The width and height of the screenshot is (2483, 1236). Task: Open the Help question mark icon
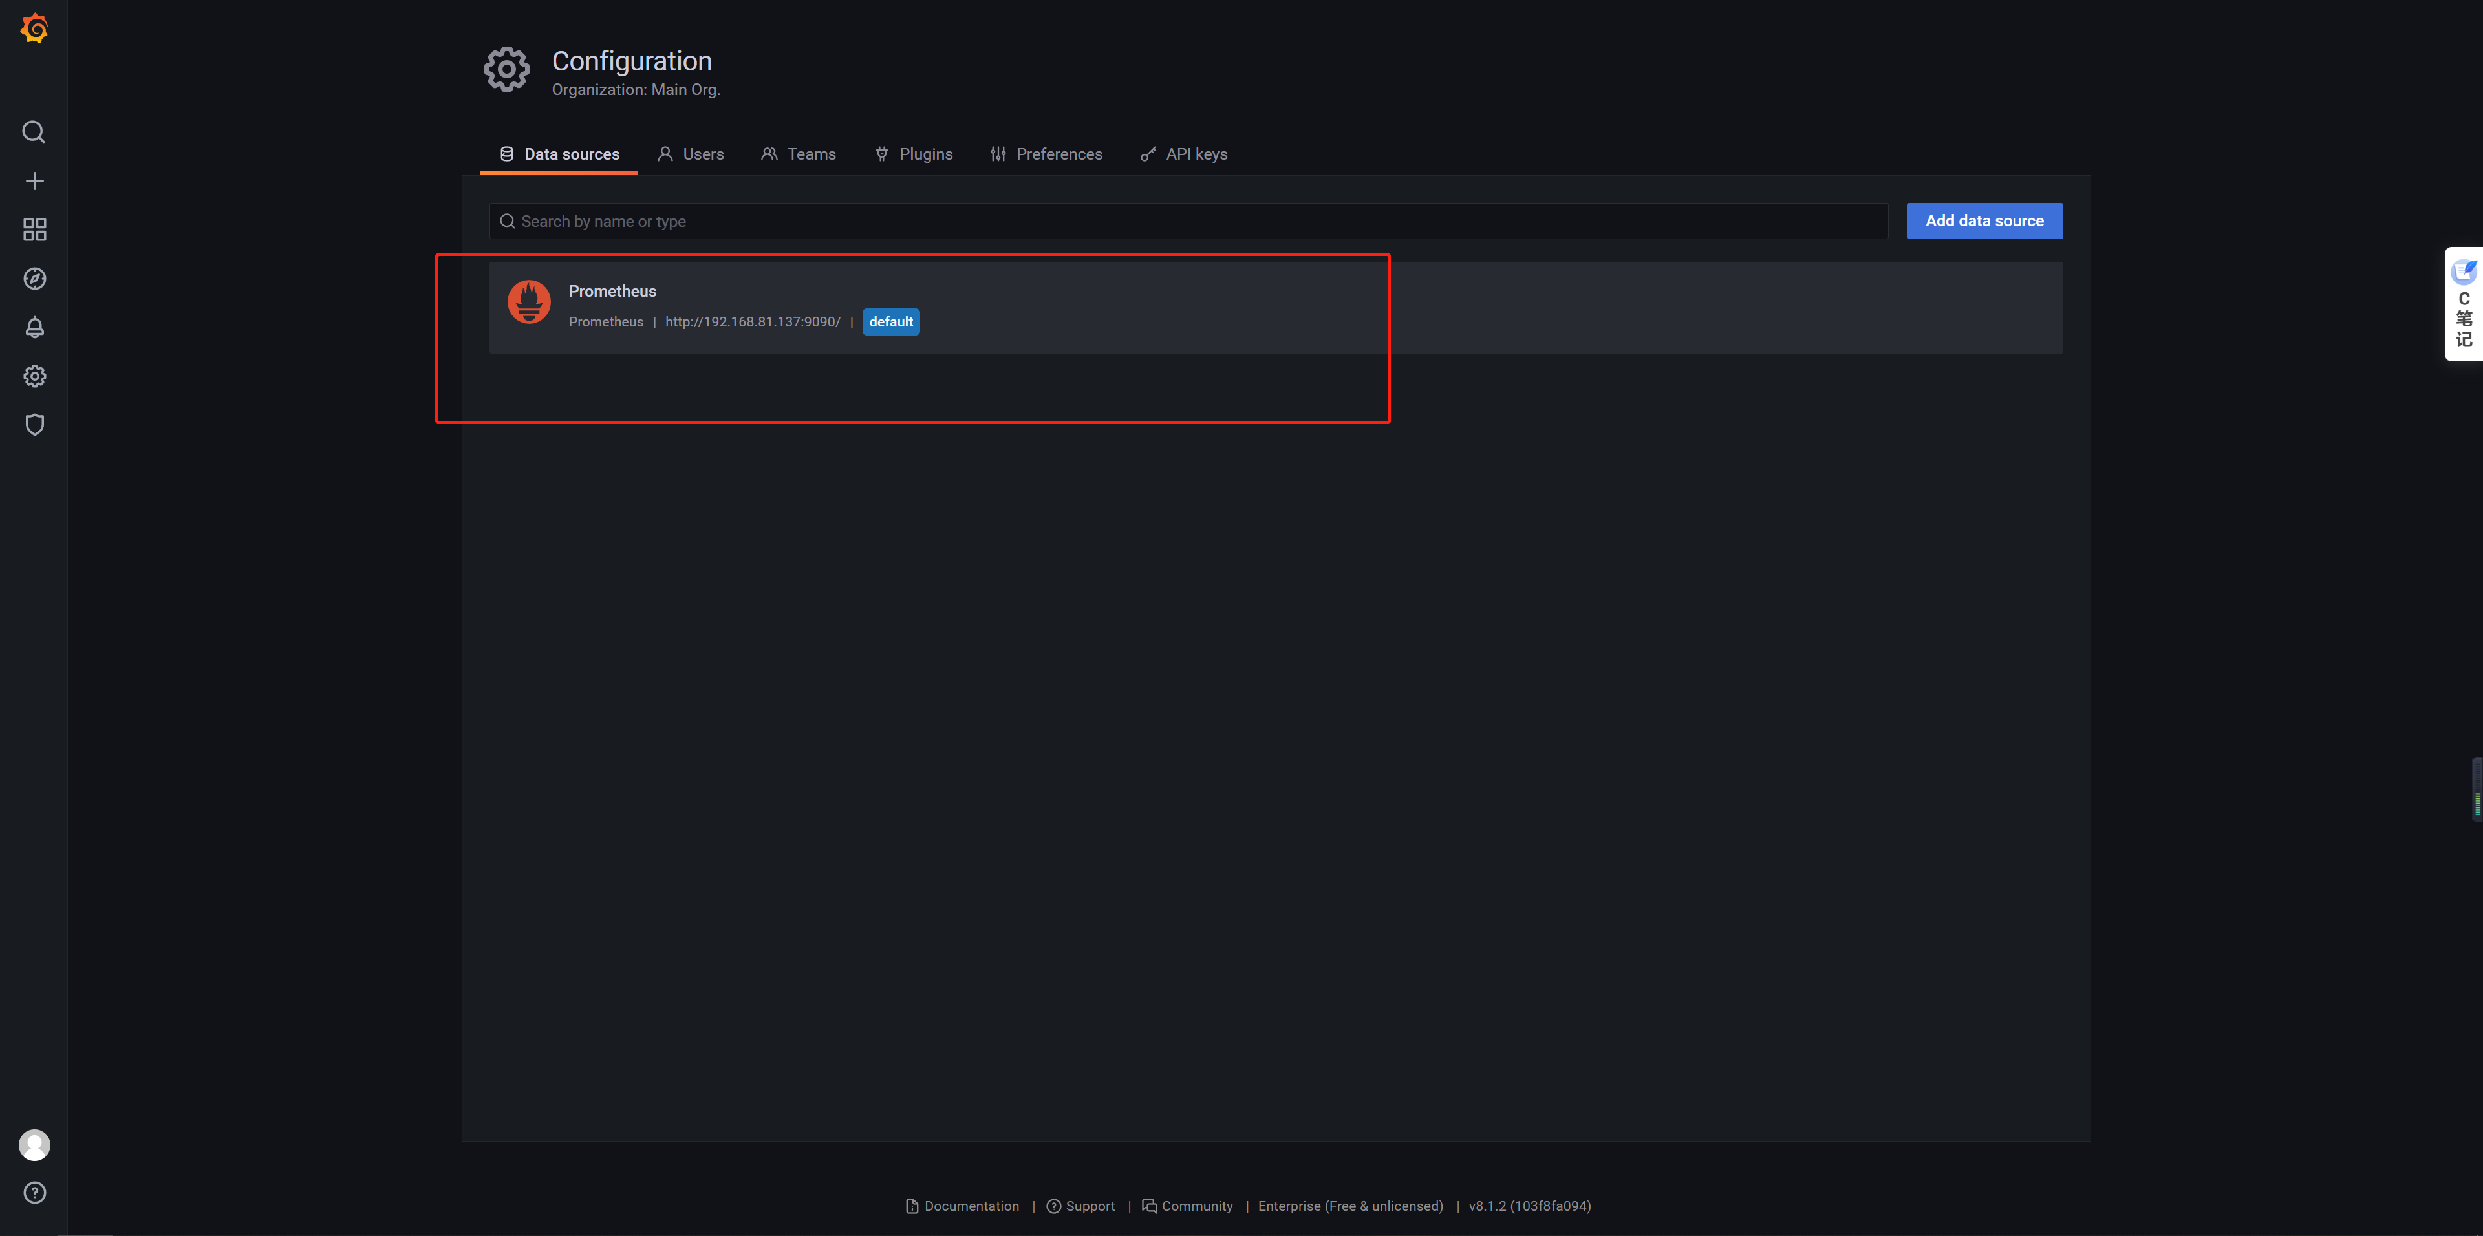35,1193
